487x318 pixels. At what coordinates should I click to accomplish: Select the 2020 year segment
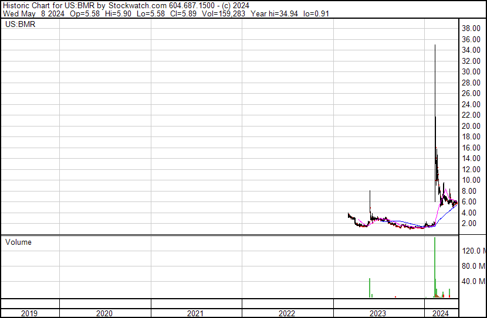(104, 313)
